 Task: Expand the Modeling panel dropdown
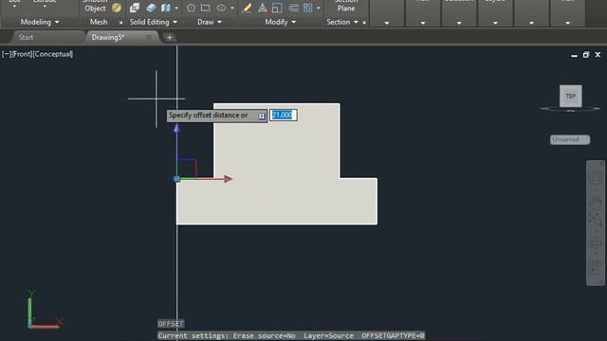(x=57, y=22)
